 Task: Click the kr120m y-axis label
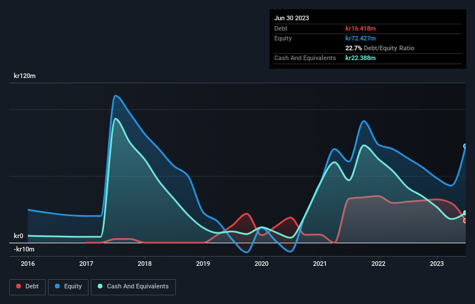coord(24,76)
